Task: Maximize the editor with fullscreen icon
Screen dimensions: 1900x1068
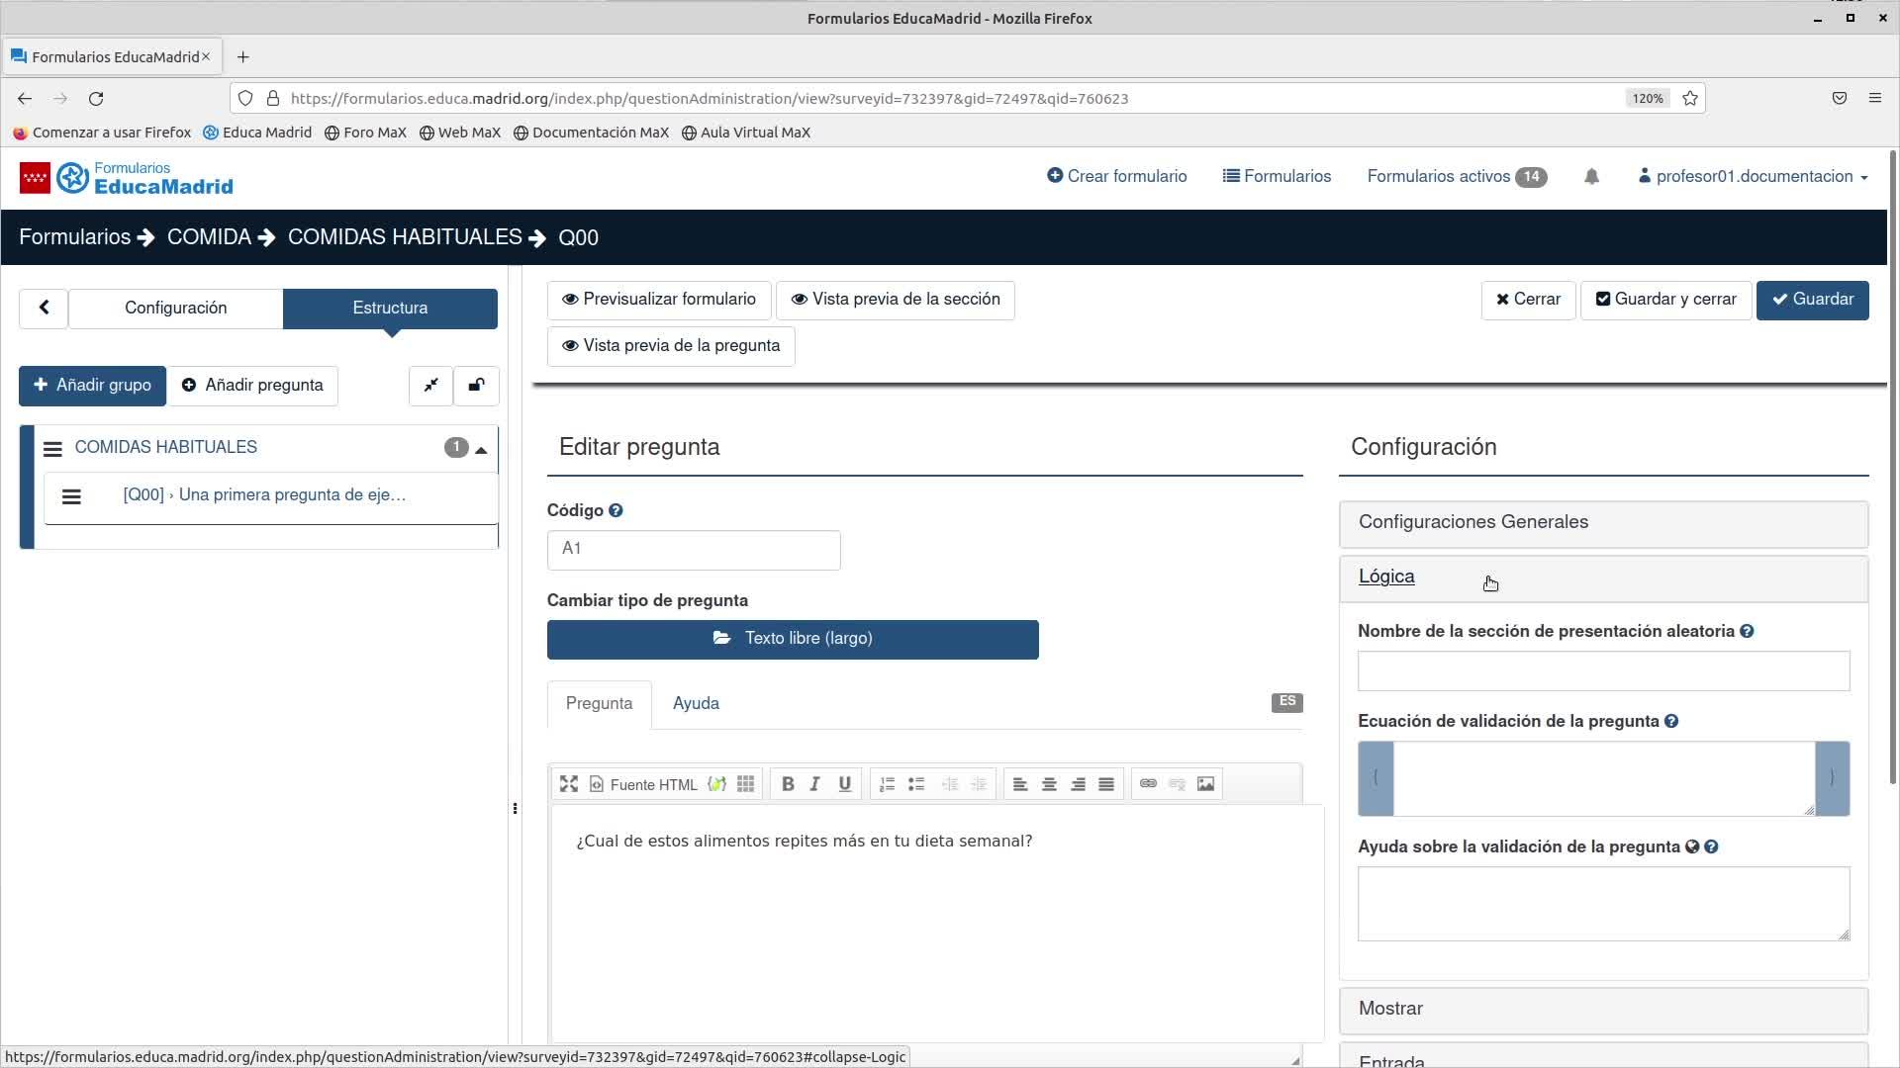Action: 569,784
